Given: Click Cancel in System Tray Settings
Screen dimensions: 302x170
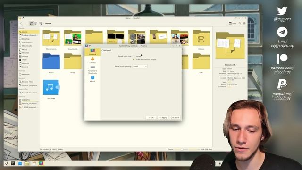Looking at the screenshot, I should [175, 118].
